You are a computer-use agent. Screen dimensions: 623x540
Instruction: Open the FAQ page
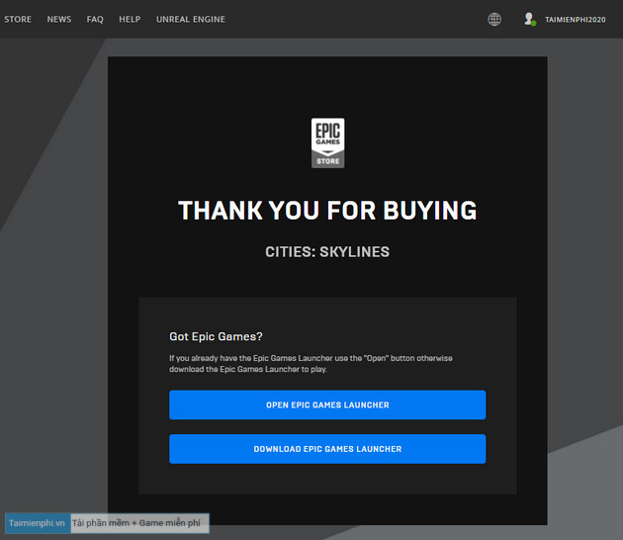tap(95, 19)
